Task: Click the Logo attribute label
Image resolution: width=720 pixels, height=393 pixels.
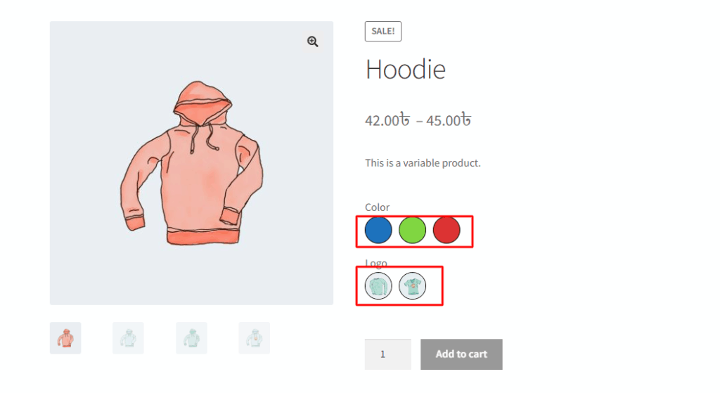Action: pos(376,263)
